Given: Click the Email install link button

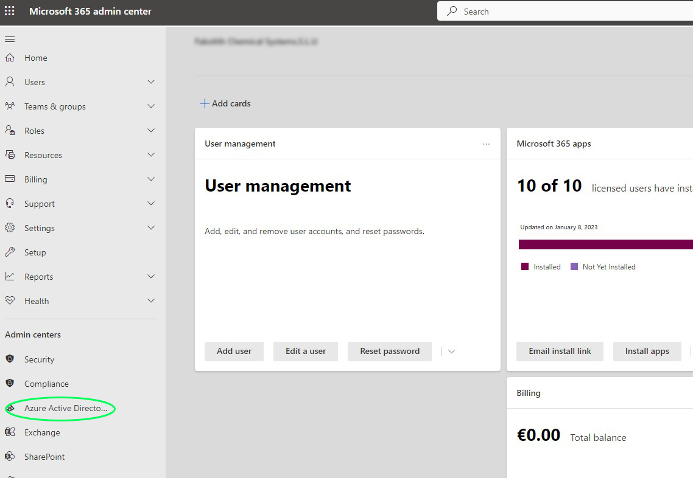Looking at the screenshot, I should point(560,352).
